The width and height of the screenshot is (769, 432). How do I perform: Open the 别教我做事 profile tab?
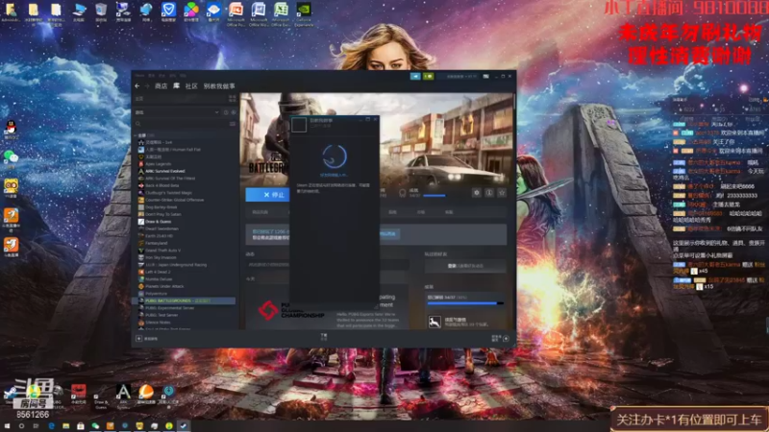pyautogui.click(x=219, y=86)
